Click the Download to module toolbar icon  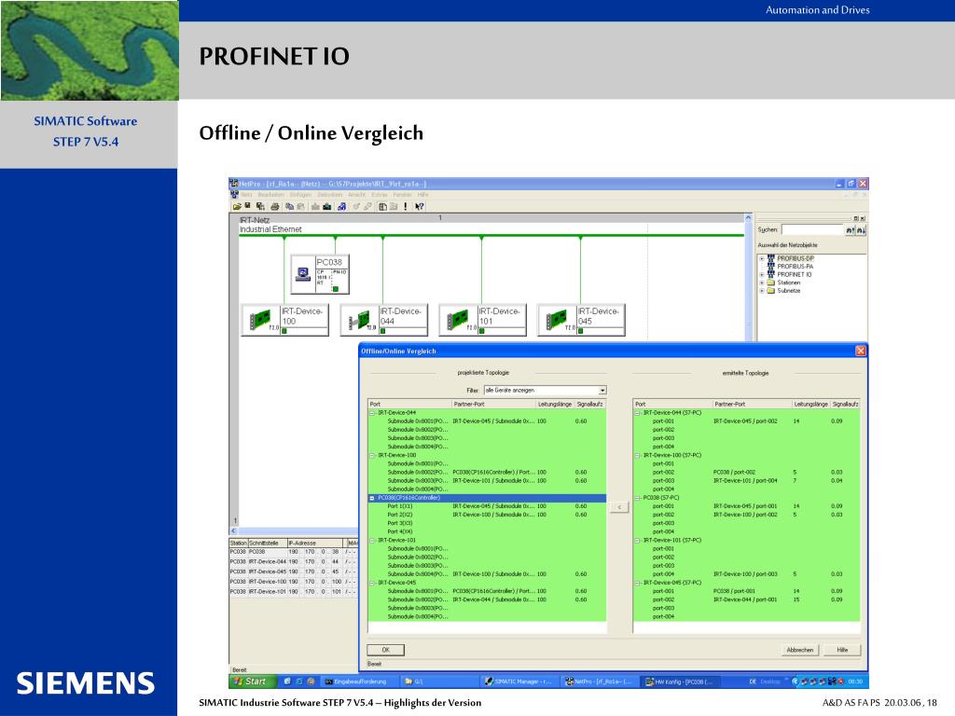[x=327, y=206]
